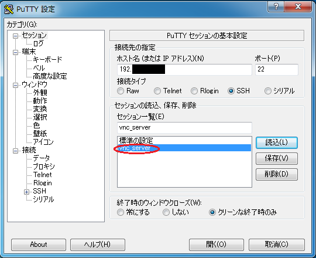Viewport: 316px width, 258px height.
Task: Click the host name input field
Action: [x=184, y=70]
